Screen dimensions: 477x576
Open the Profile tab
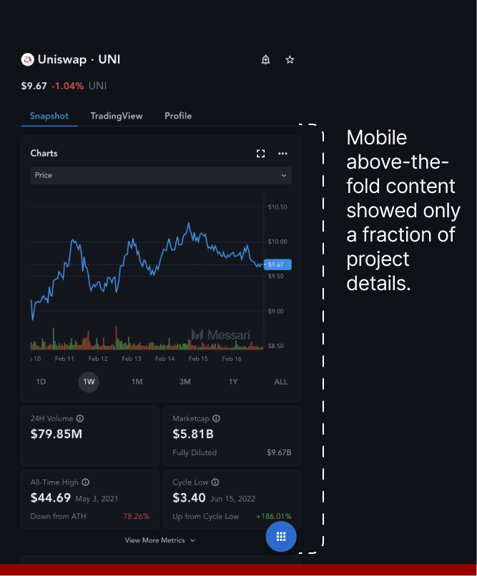[178, 116]
